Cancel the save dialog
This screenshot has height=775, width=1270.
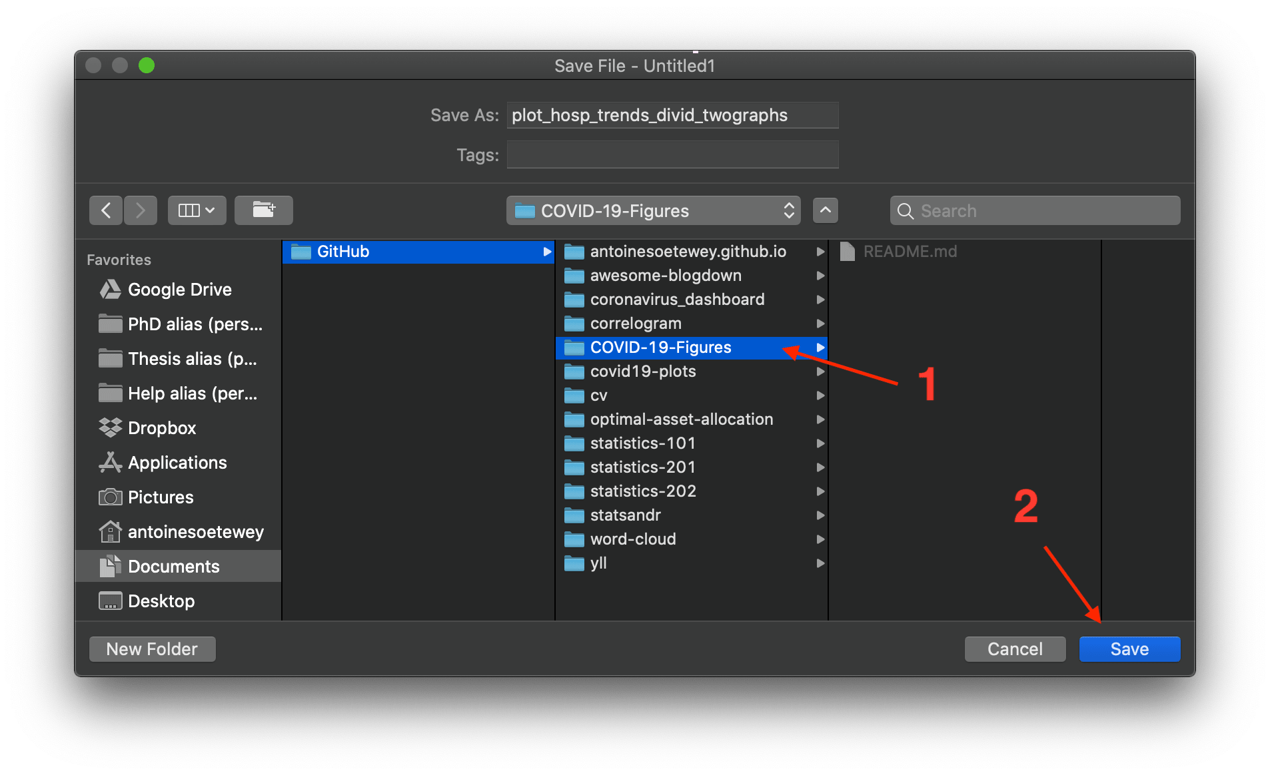click(1015, 649)
